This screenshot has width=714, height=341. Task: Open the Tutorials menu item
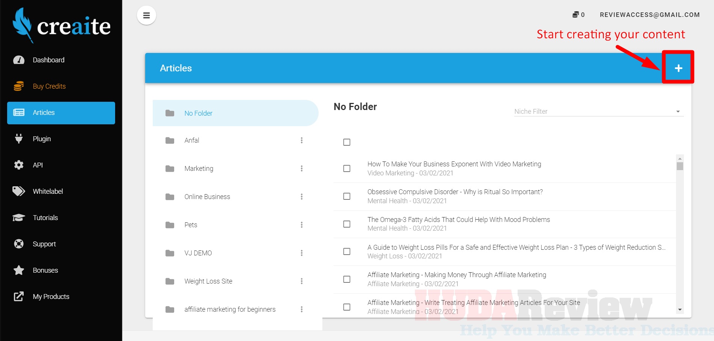[61, 218]
